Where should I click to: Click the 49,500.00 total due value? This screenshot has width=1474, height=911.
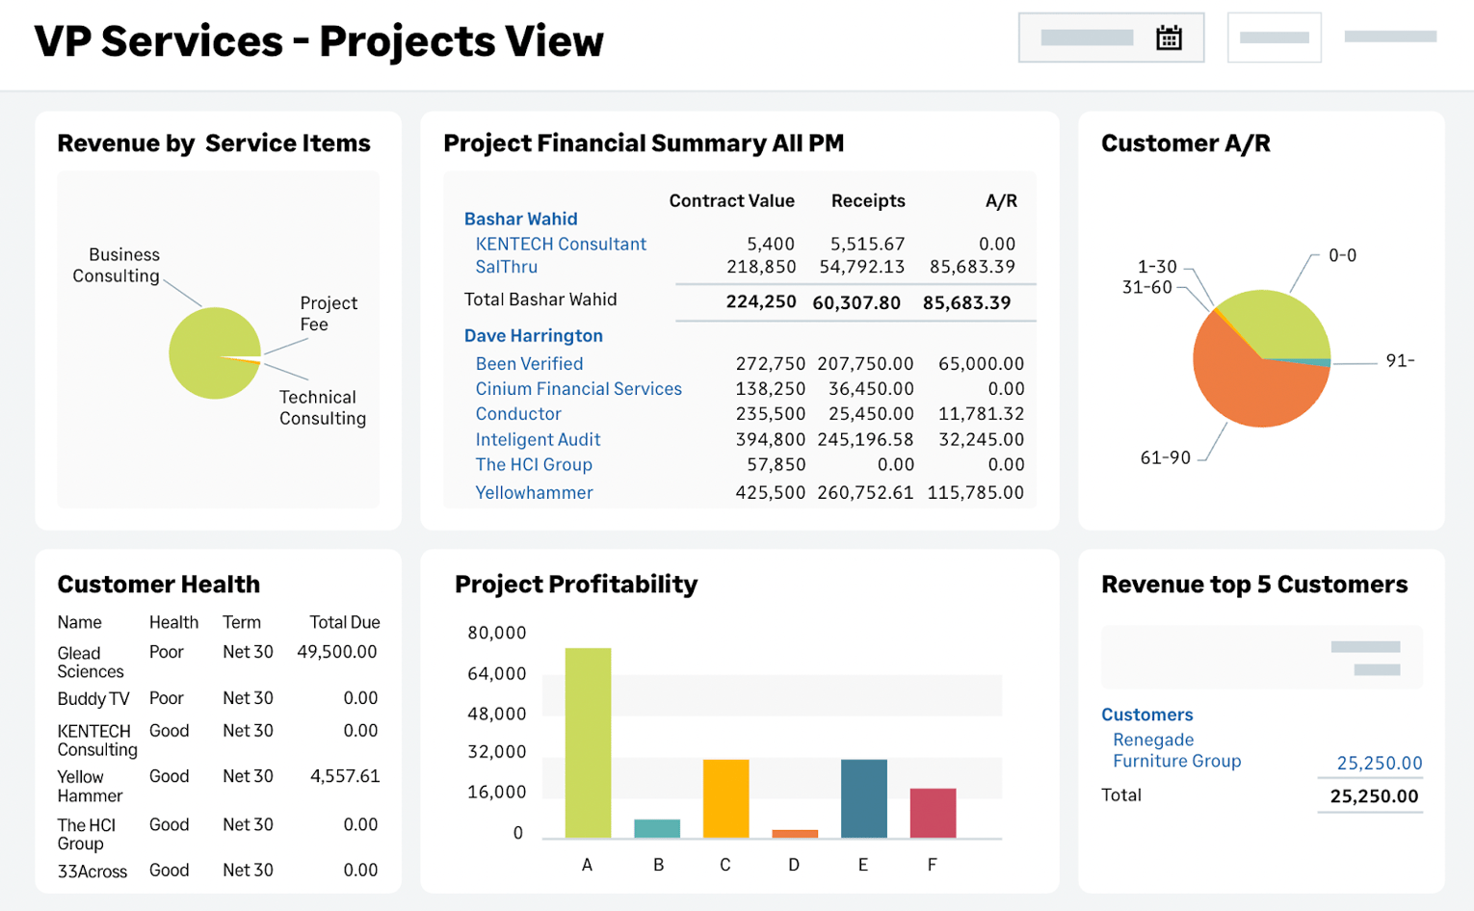point(336,652)
